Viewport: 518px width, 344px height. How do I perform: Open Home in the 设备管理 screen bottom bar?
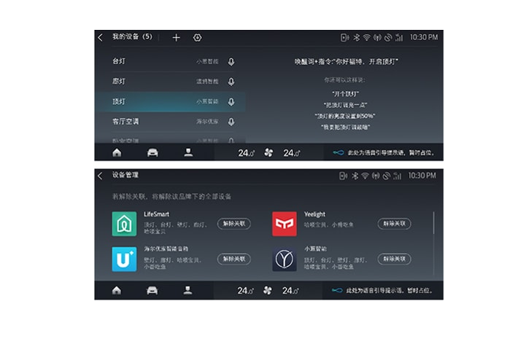point(116,291)
